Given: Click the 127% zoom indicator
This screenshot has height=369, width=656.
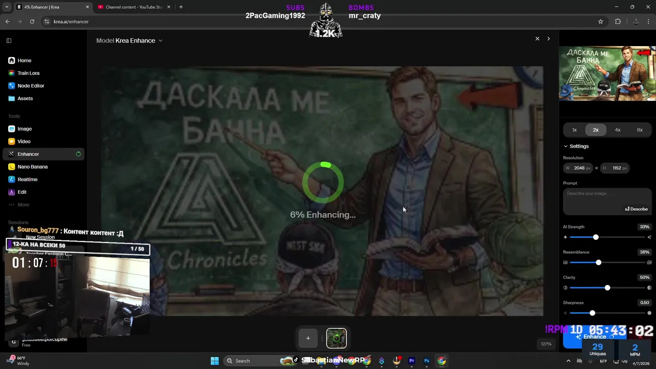Looking at the screenshot, I should 546,344.
